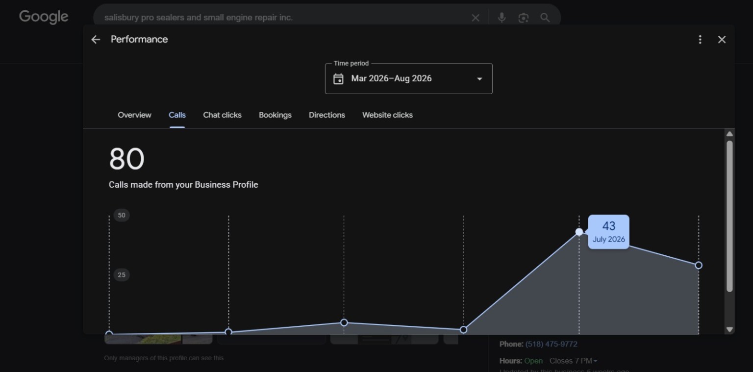The width and height of the screenshot is (753, 372).
Task: Select the May 2026 data point
Action: (x=344, y=322)
